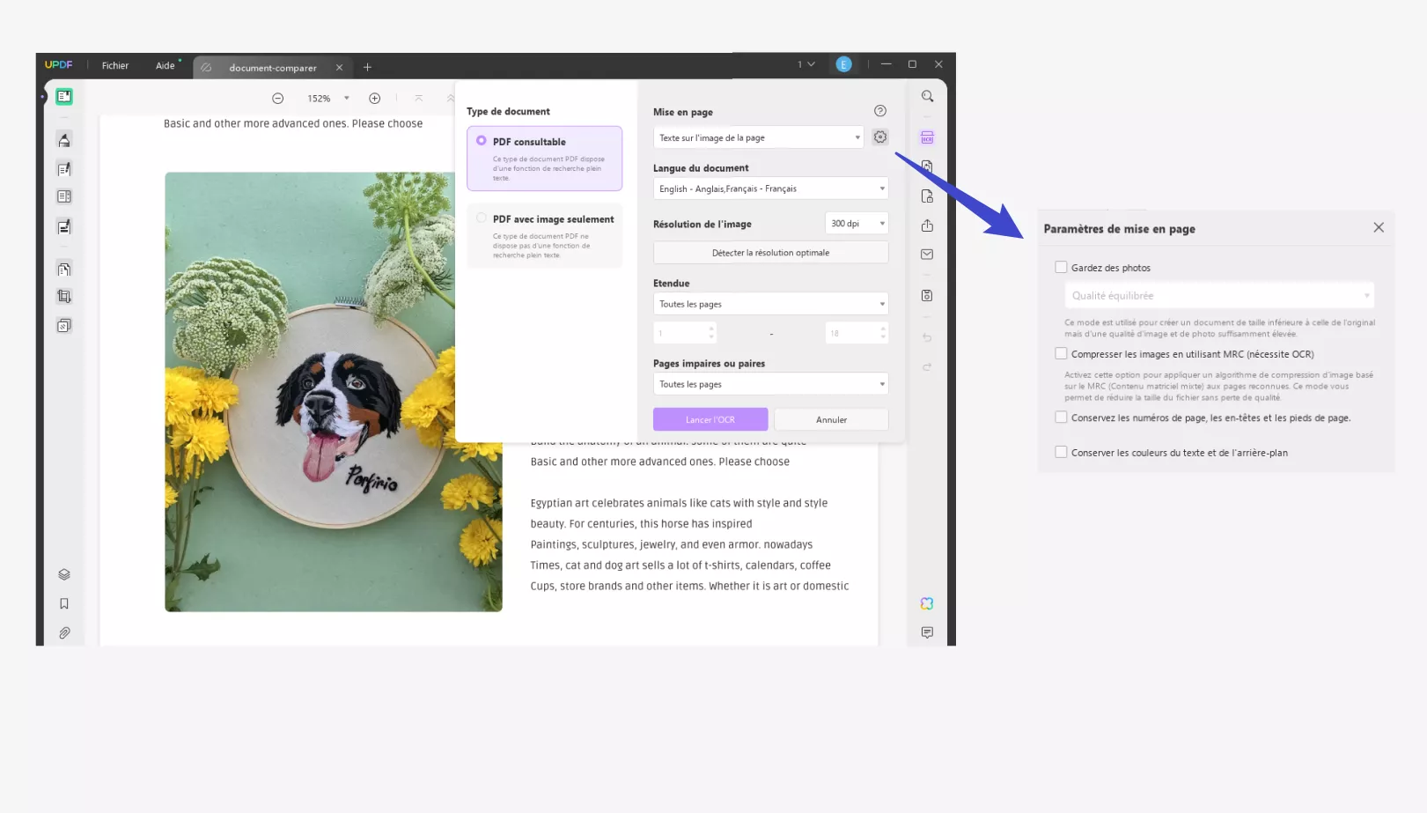
Task: Open the user account avatar
Action: pyautogui.click(x=844, y=64)
